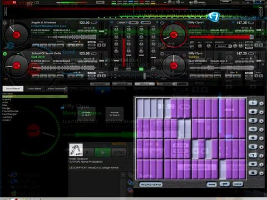Click the waveform of Bubbles track
267x200 pixels.
pos(221,68)
